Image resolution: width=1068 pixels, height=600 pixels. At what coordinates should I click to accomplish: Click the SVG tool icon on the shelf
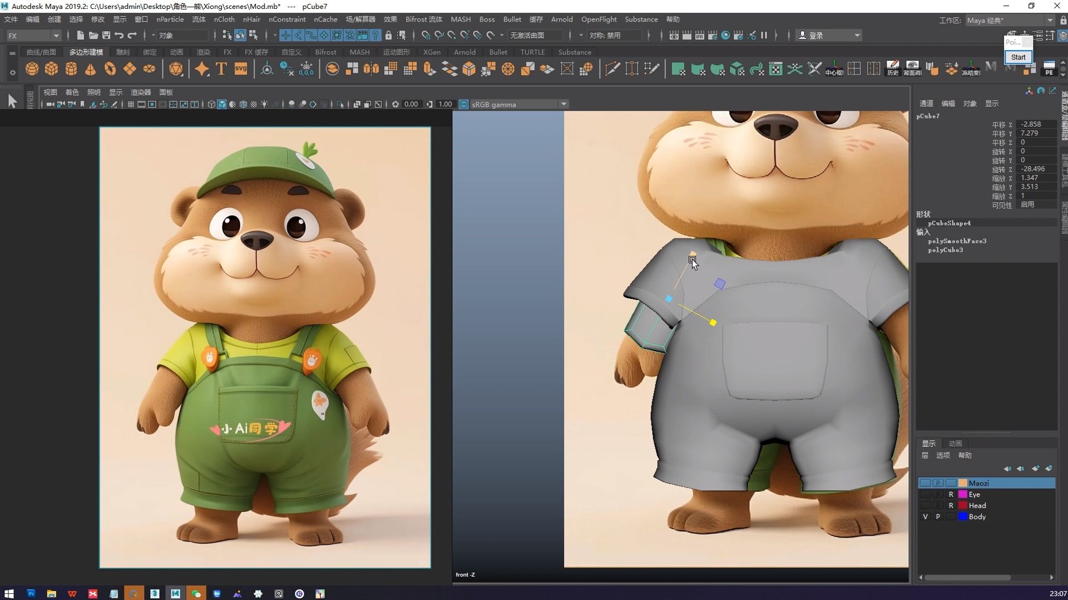click(x=240, y=69)
